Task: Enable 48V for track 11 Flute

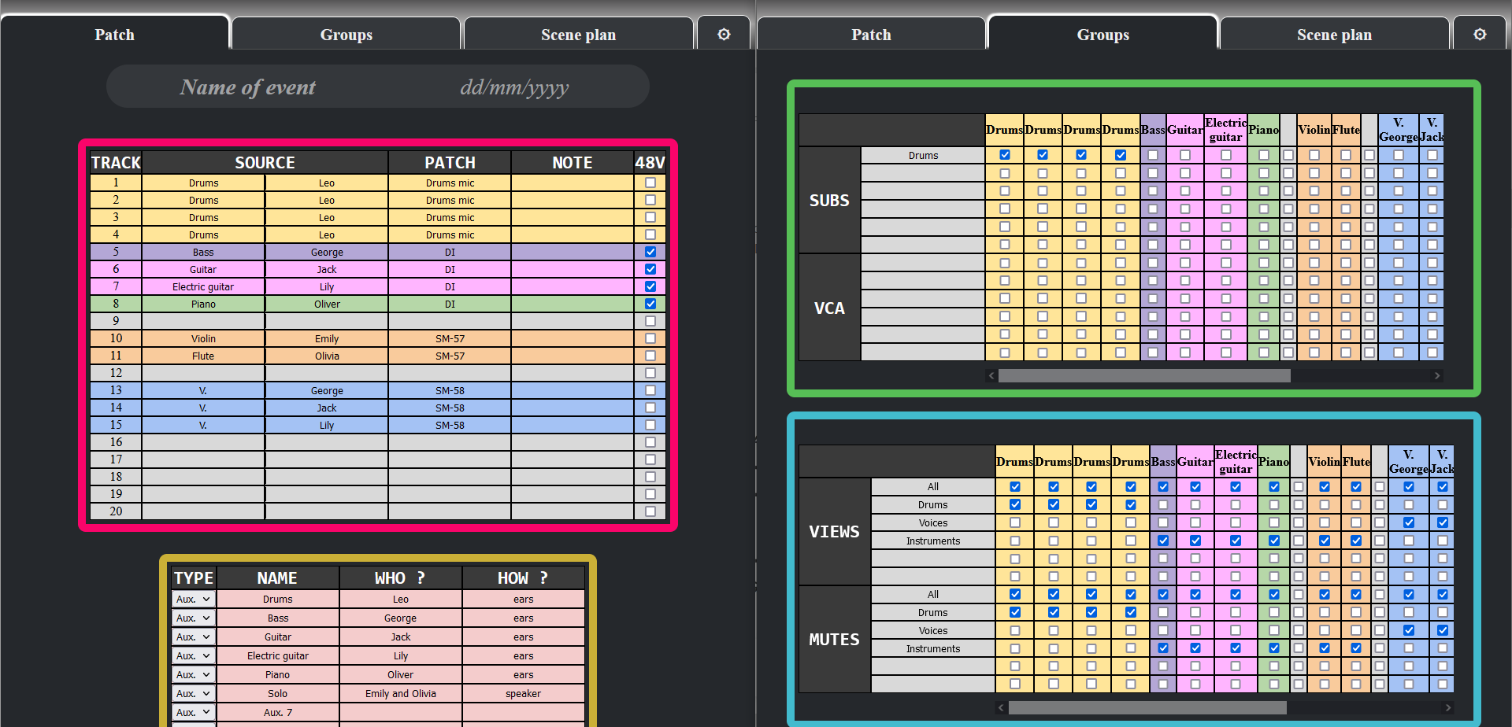Action: click(x=650, y=356)
